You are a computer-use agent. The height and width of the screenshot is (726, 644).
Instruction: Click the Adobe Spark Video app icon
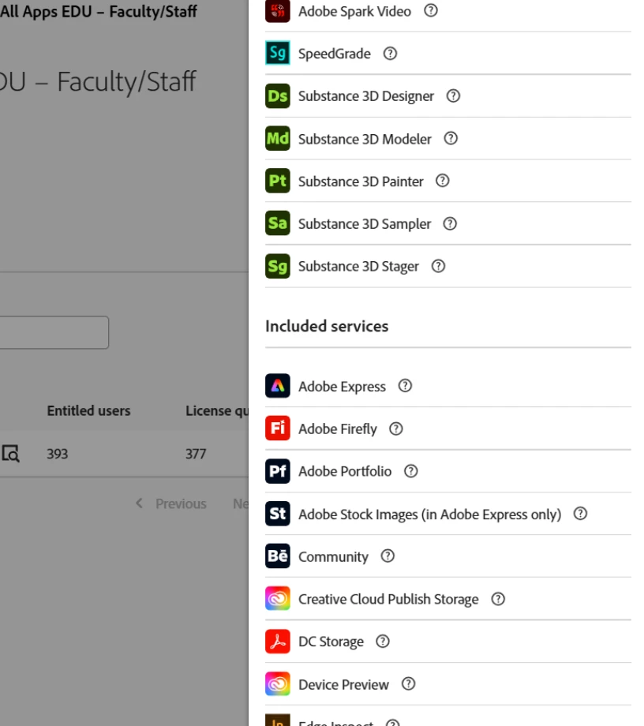(277, 10)
